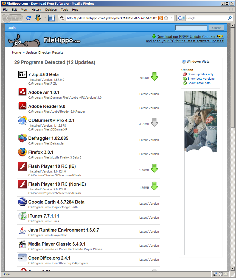Click the browser Forward arrow button
The height and width of the screenshot is (278, 236).
(x=15, y=18)
